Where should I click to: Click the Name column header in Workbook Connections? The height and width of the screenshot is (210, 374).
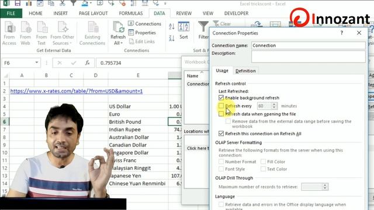click(x=197, y=76)
